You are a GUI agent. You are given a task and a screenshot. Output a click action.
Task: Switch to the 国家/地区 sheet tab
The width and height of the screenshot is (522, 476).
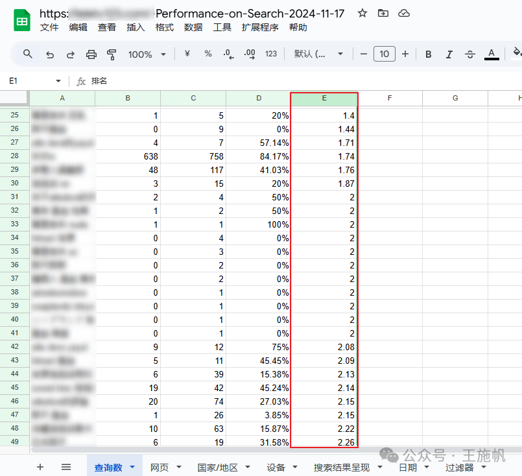click(x=217, y=468)
